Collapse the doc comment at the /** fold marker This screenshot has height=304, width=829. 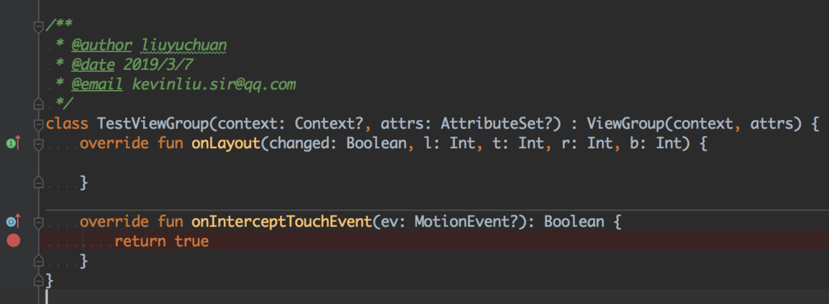38,27
